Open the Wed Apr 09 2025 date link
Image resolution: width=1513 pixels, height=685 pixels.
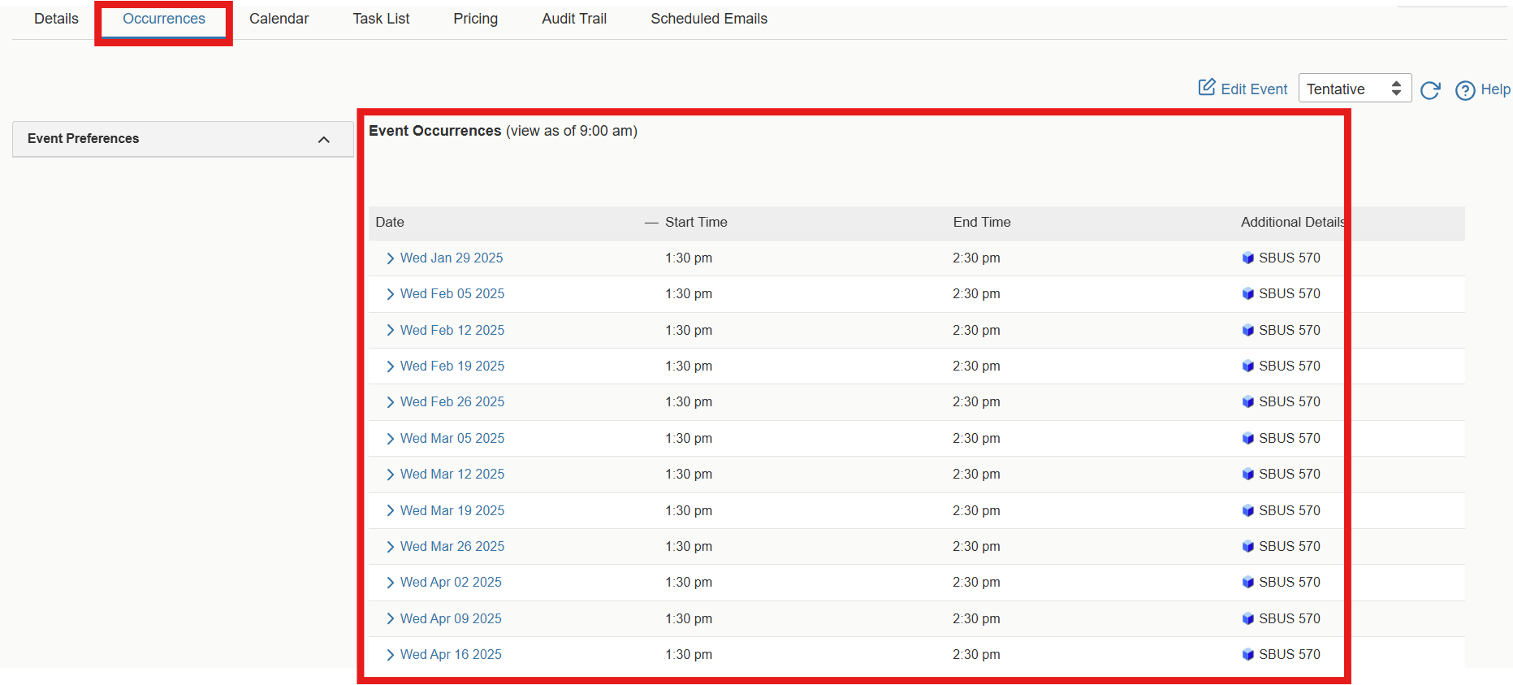coord(451,619)
